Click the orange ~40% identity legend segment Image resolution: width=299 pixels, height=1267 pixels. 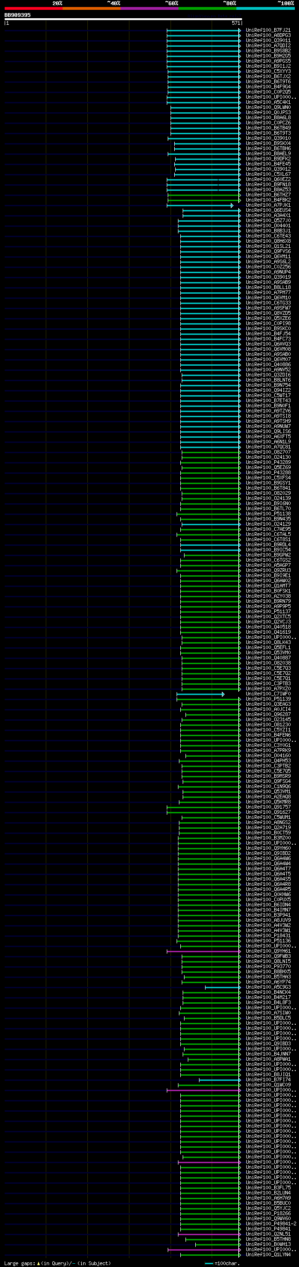pos(91,8)
